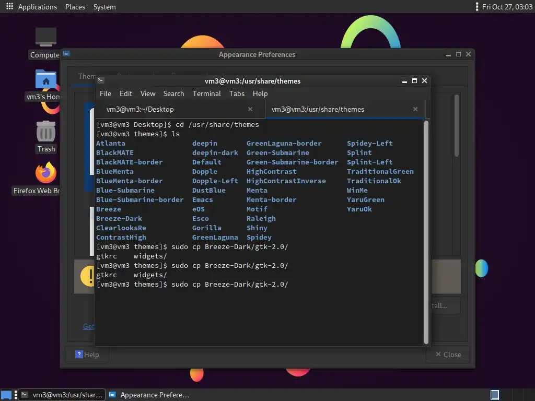
Task: Click the Spidey-Left directory name
Action: 369,143
